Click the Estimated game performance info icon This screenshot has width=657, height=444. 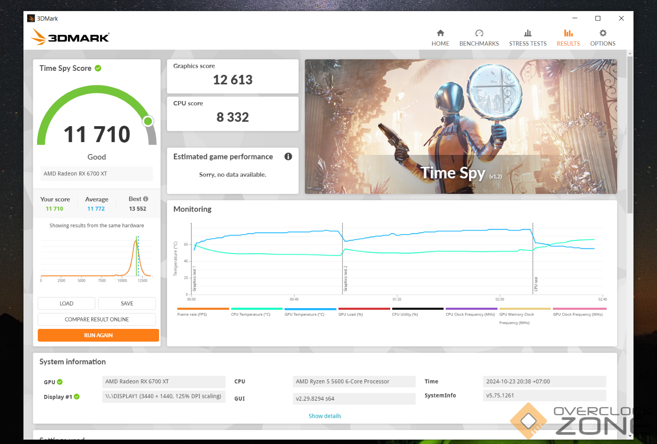coord(288,157)
